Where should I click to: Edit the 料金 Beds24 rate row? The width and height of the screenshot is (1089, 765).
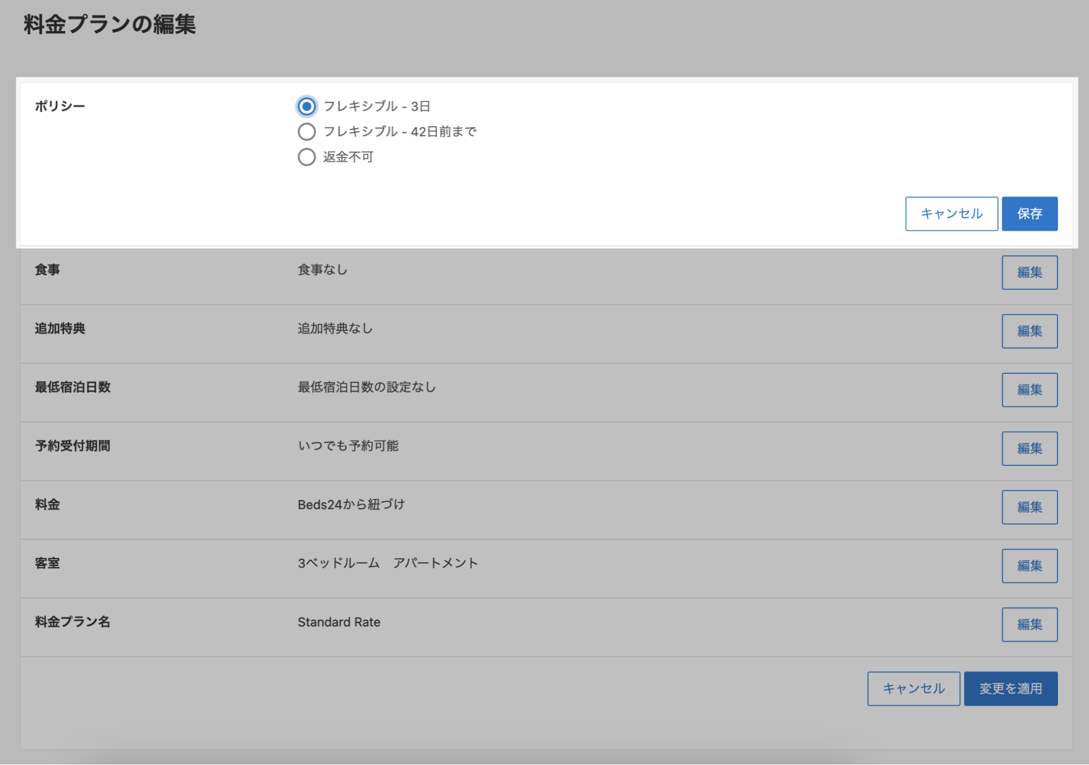point(1029,507)
